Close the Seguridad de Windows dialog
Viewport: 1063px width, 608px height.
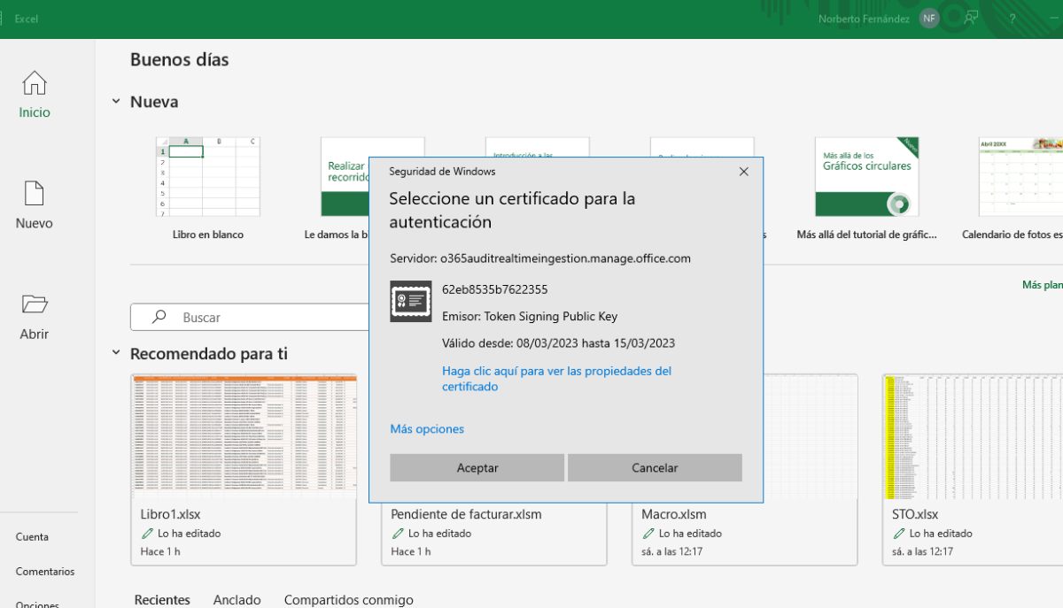point(744,172)
